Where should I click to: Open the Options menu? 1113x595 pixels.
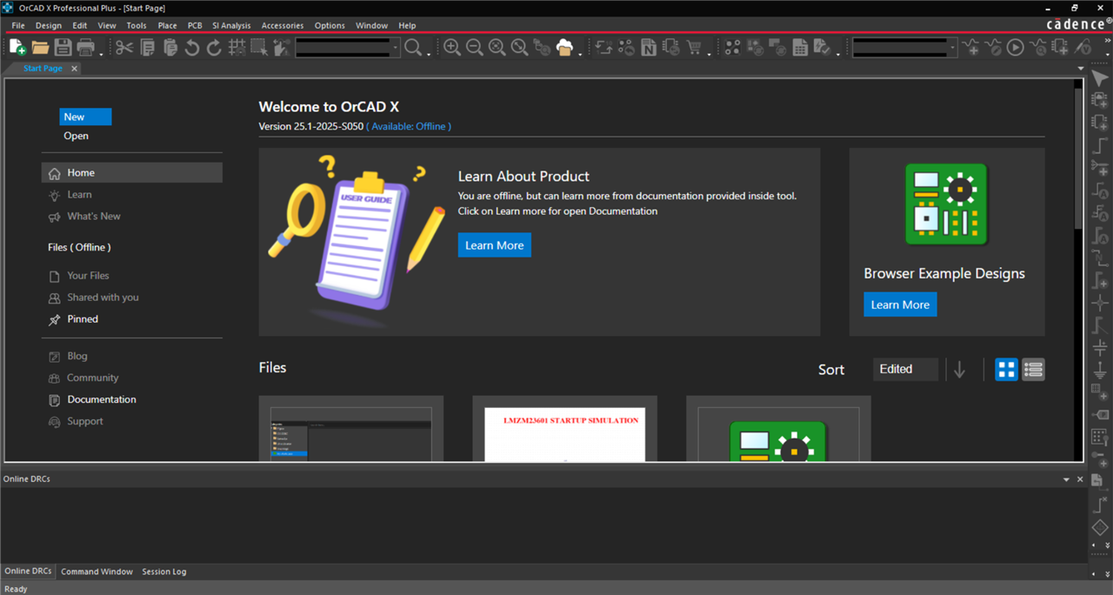pyautogui.click(x=330, y=25)
